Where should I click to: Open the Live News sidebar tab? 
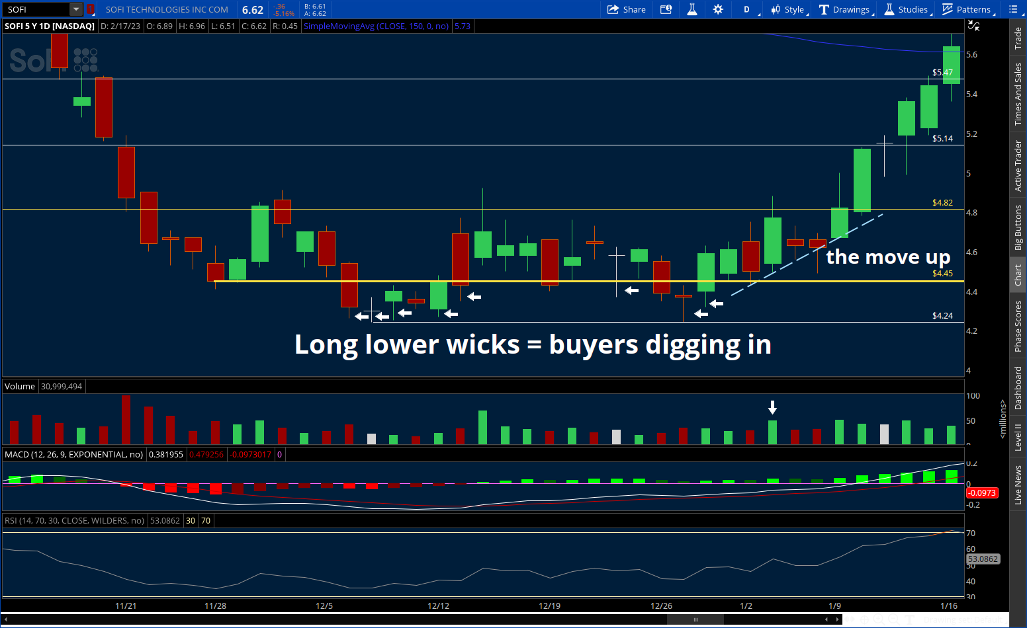[x=1018, y=485]
